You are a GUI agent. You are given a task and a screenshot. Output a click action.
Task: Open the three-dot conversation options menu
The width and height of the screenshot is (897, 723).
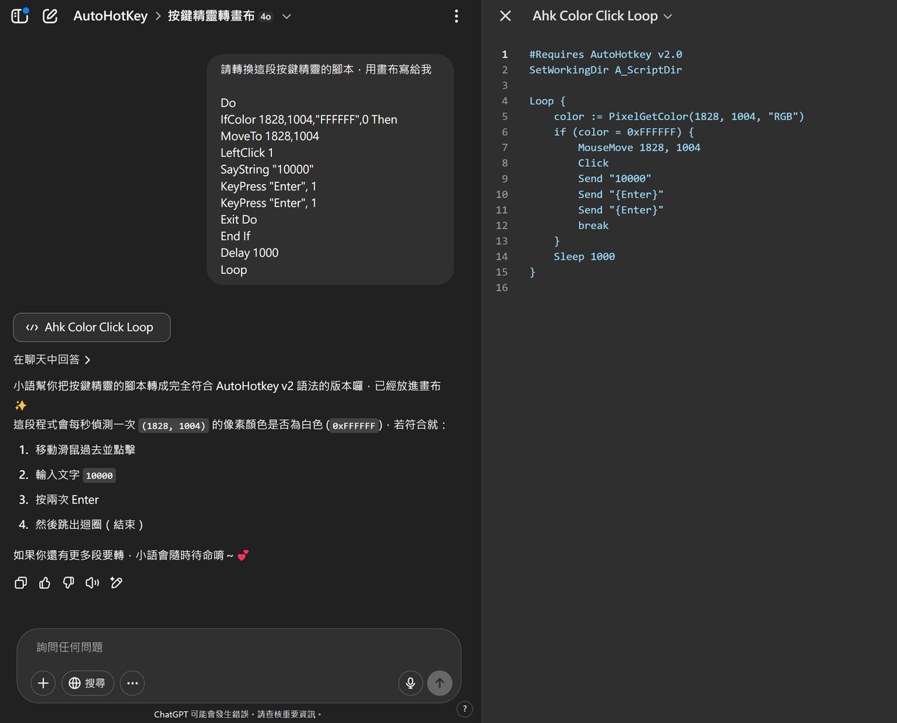pos(456,16)
